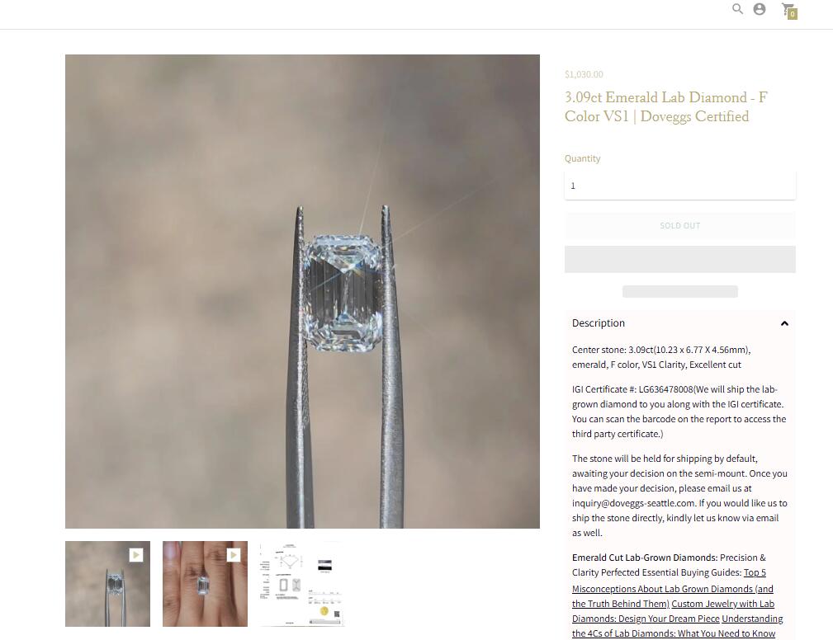Click the Quantity input field
Viewport: 833px width, 640px height.
(x=680, y=186)
